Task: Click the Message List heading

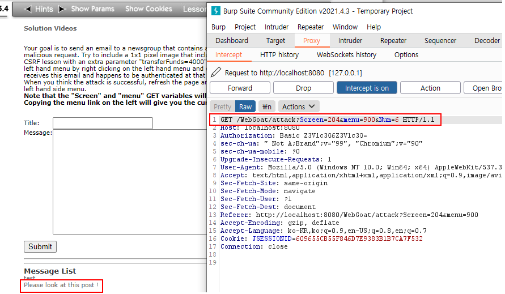Action: (50, 271)
